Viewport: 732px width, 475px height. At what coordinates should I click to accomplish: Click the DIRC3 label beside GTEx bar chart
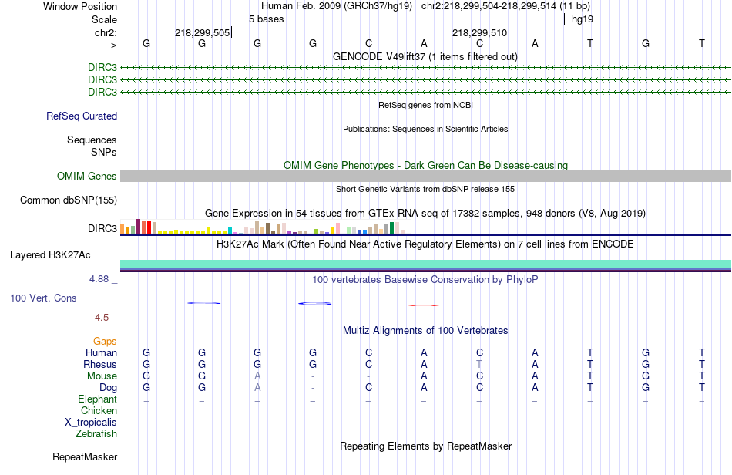point(102,228)
